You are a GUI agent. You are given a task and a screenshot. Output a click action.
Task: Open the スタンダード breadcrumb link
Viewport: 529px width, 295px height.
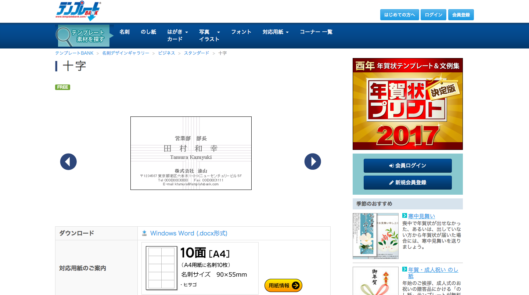click(197, 53)
